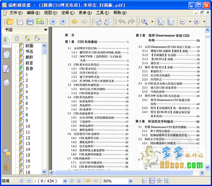Viewport: 212px width, 186px height.
Task: Select the magnifier zoom tool
Action: (145, 21)
